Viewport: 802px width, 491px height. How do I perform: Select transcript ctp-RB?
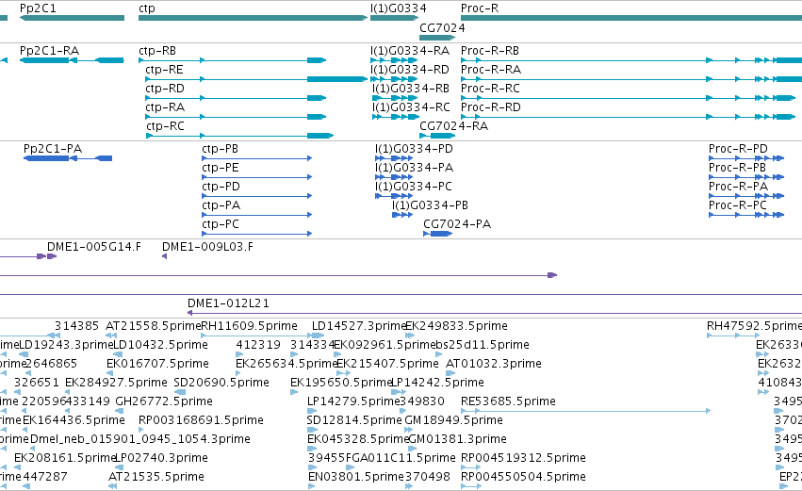157,51
